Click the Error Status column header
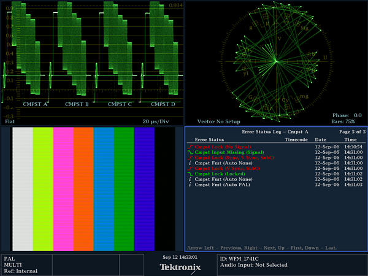The width and height of the screenshot is (368, 276). tap(210, 140)
